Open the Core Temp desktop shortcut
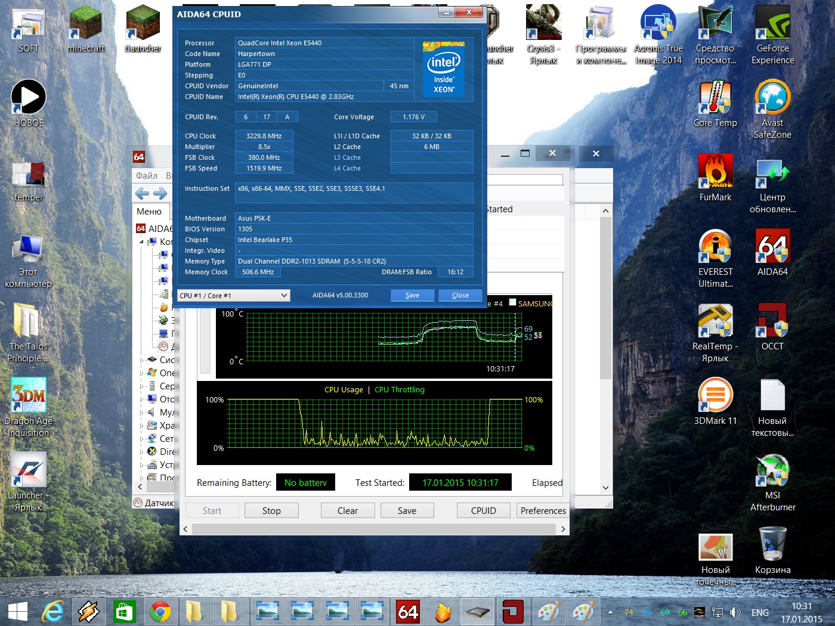The image size is (835, 626). coord(715,103)
